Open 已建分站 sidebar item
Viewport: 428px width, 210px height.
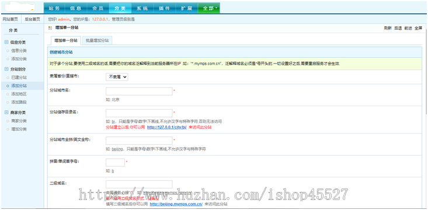click(19, 78)
